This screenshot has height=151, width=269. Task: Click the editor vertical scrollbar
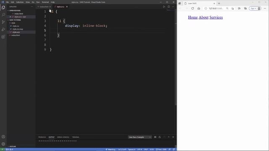tap(176, 57)
